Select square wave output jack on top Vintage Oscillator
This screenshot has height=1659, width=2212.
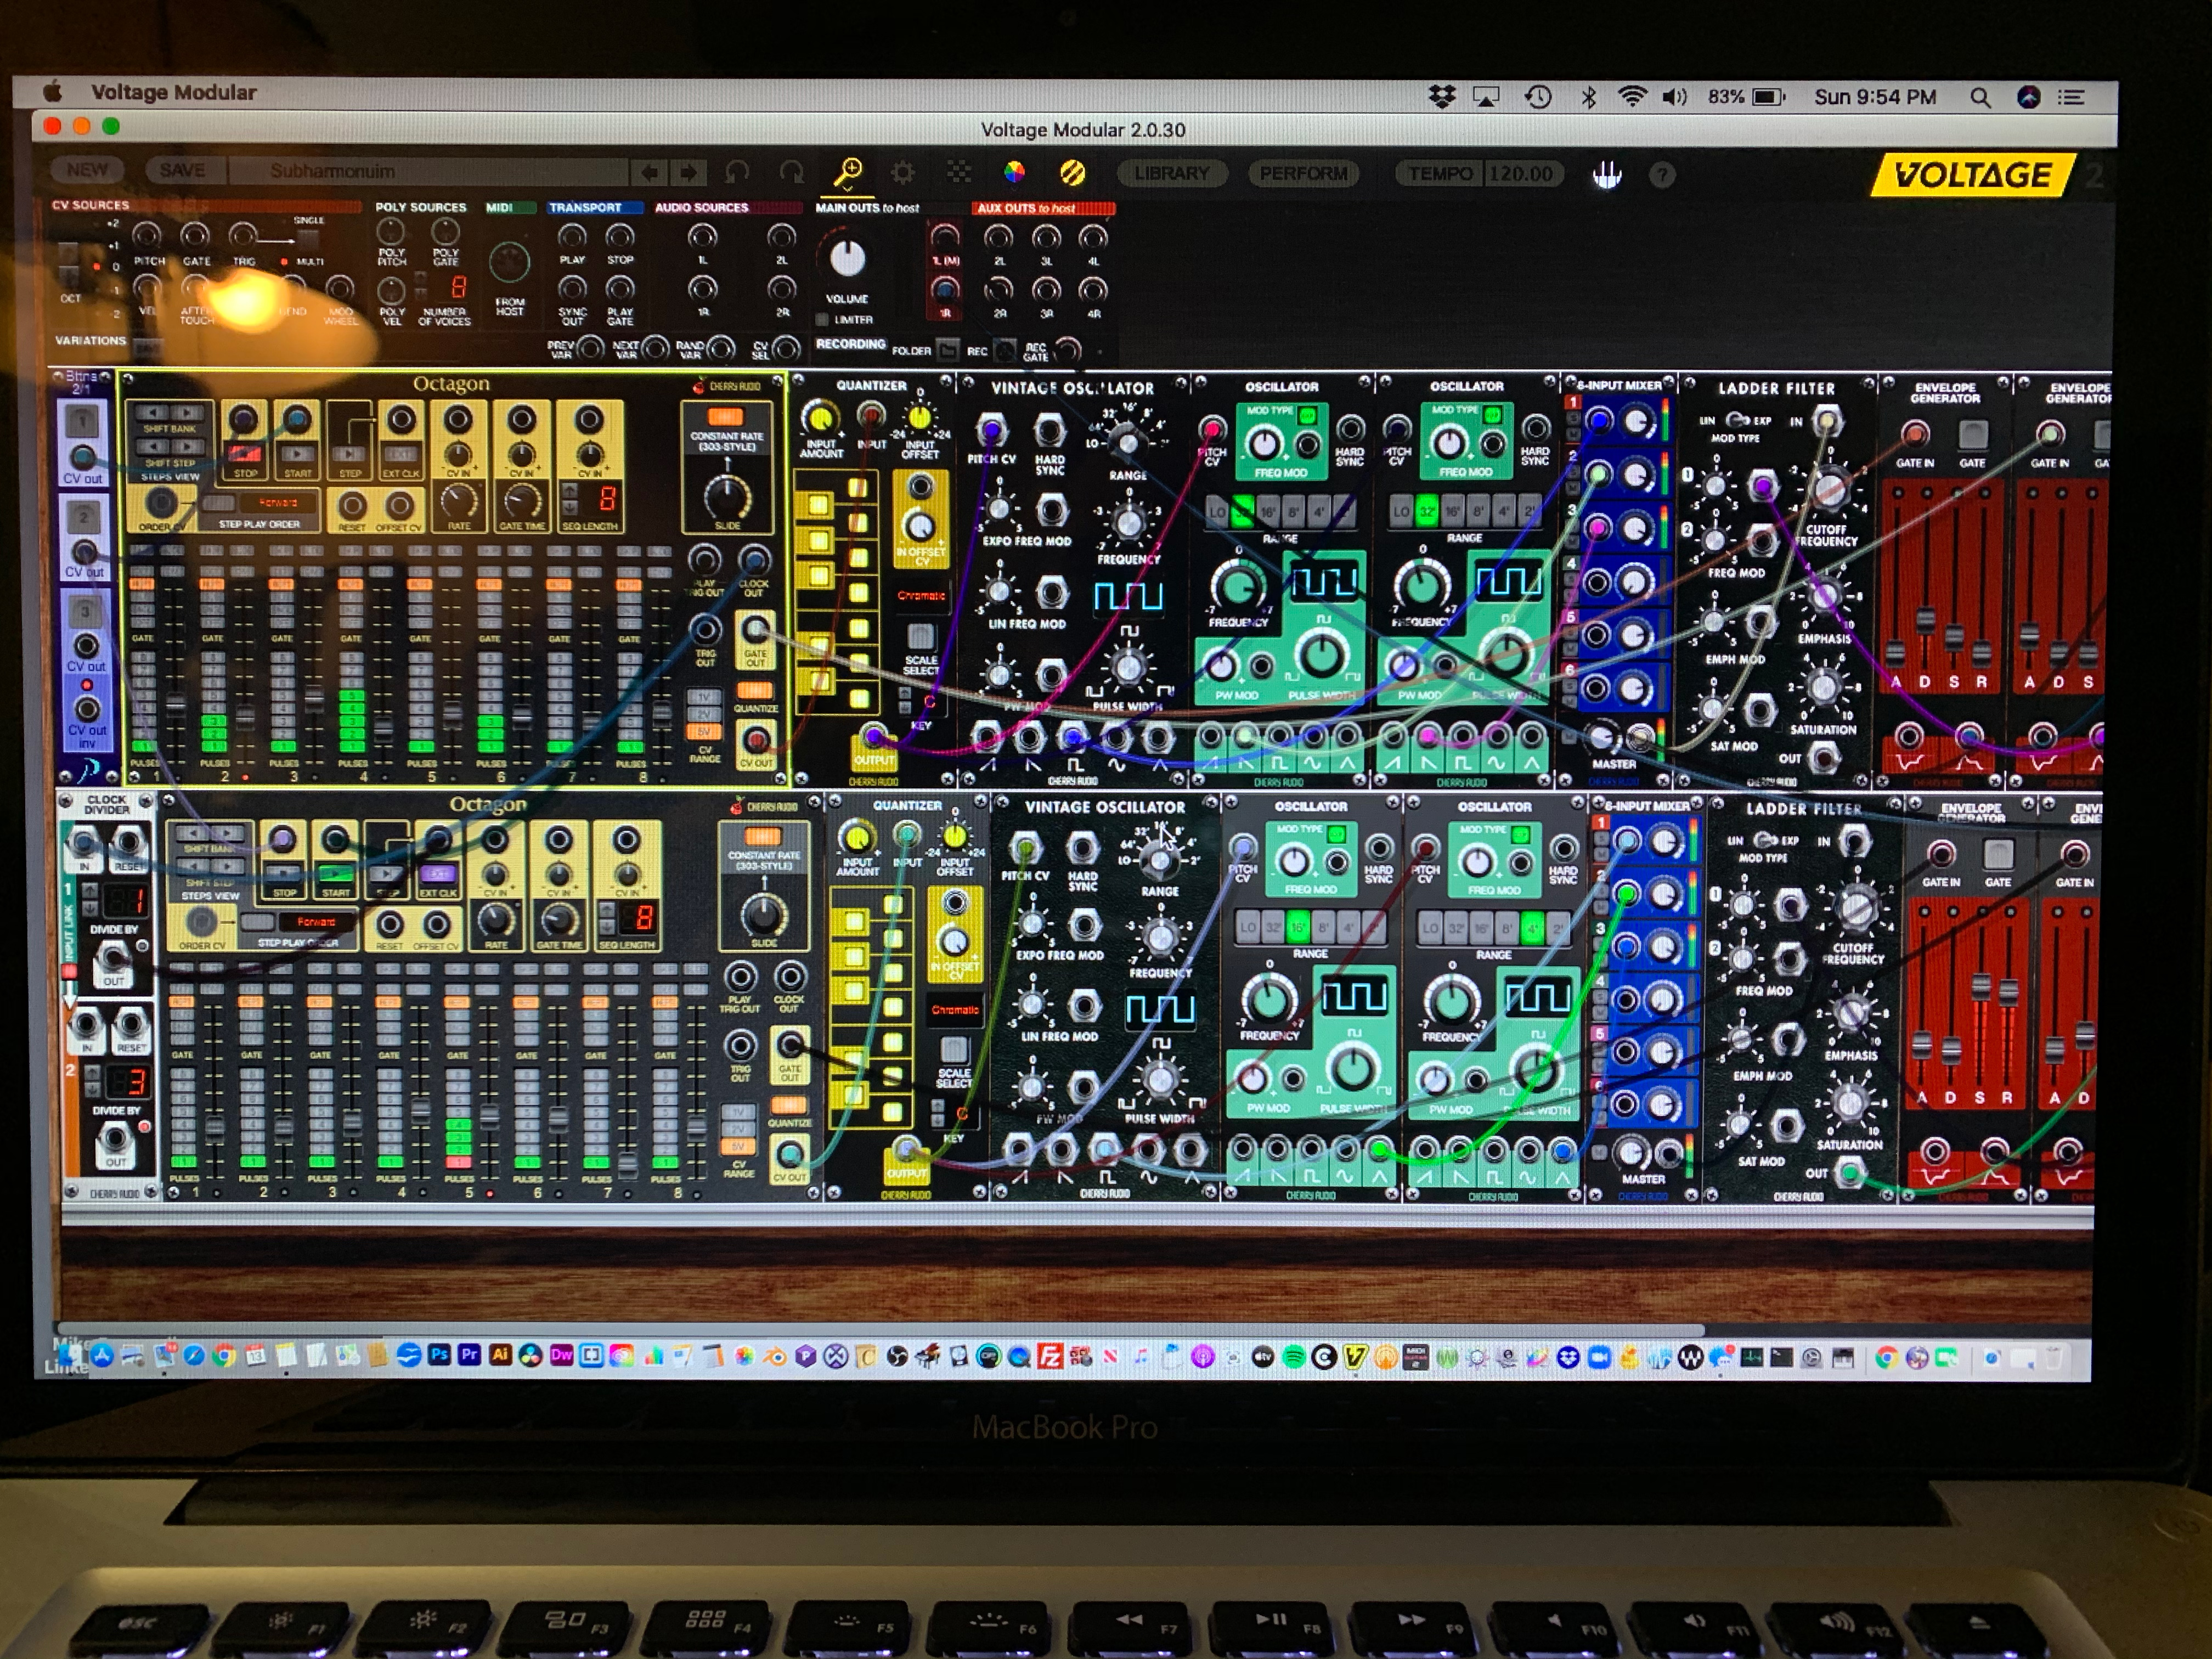point(1072,739)
